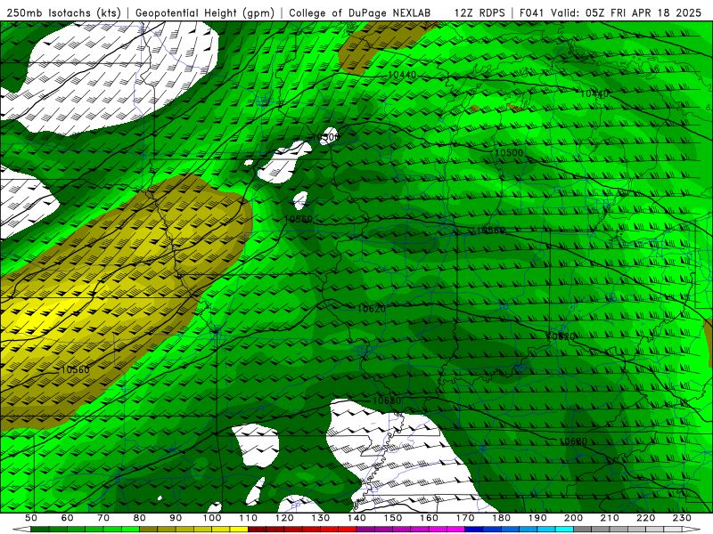713x534 pixels.
Task: Click the legend value 210
Action: (x=610, y=518)
